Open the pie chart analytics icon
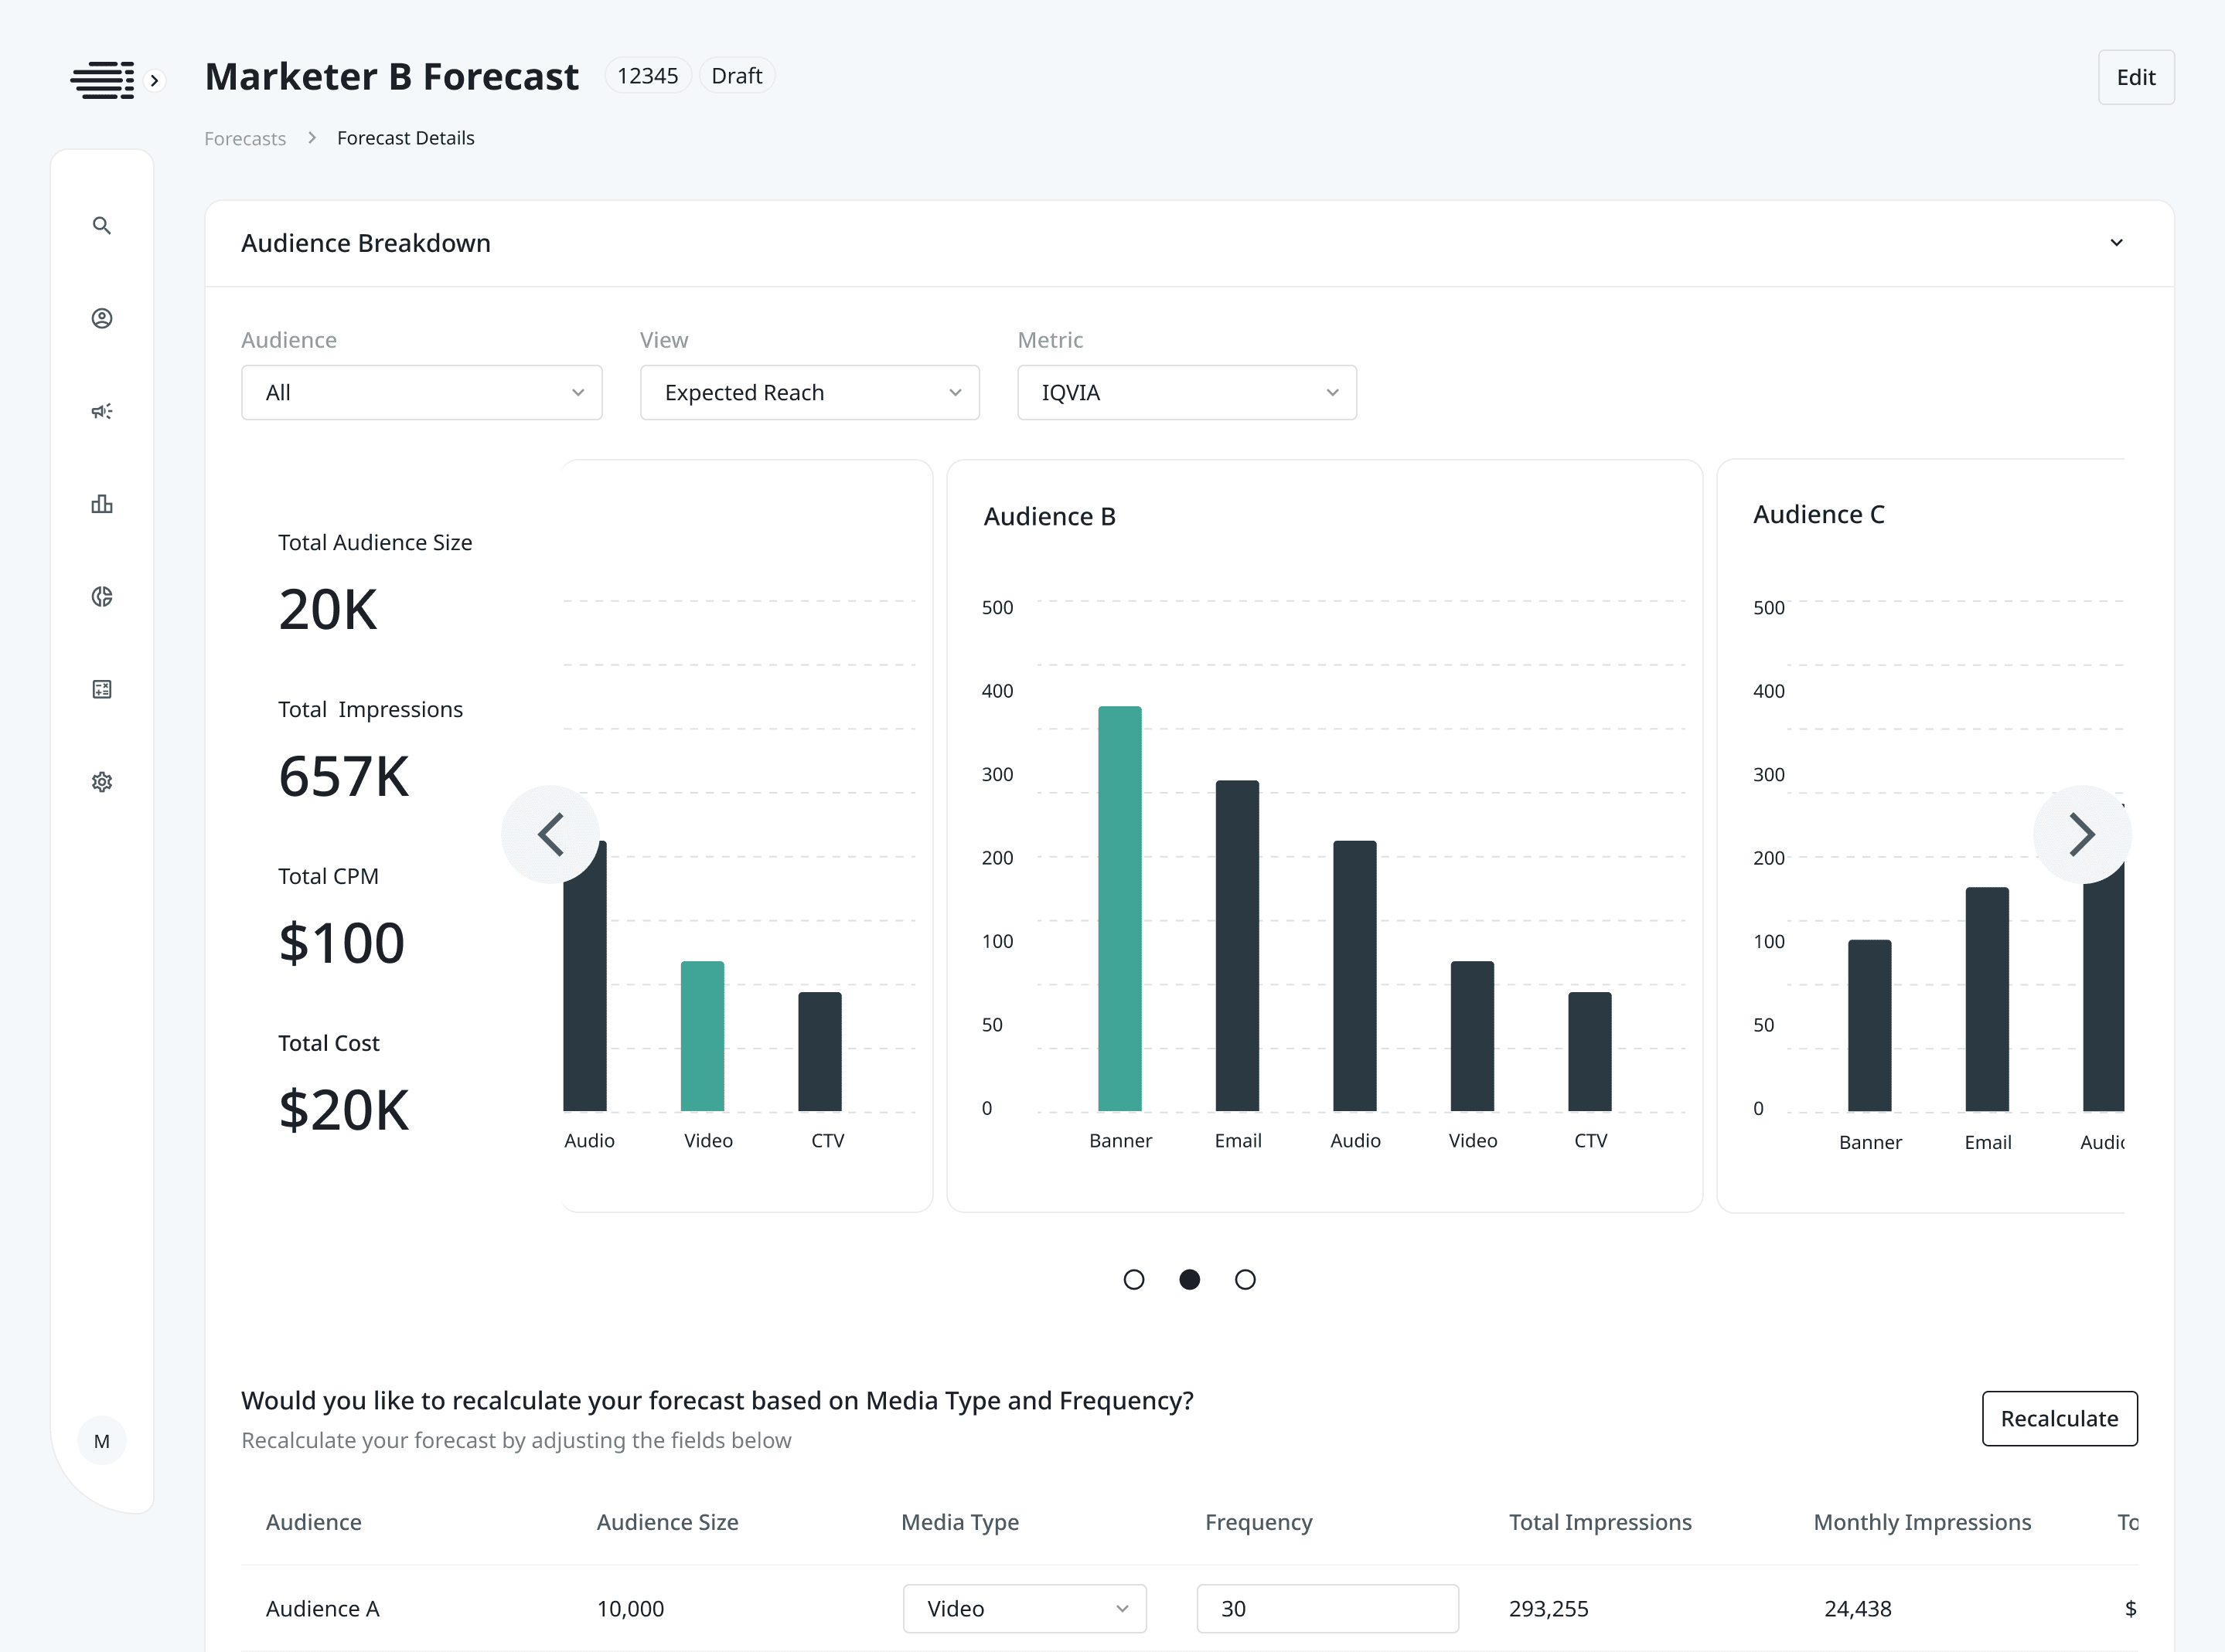The width and height of the screenshot is (2225, 1652). coord(101,596)
